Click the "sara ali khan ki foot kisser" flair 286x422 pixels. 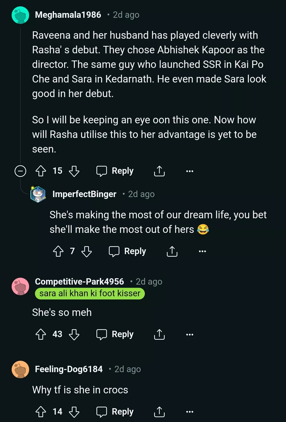(x=90, y=294)
